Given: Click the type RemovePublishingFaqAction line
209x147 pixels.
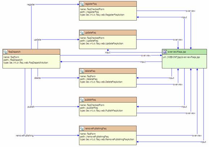Looking at the screenshot, I should (x=107, y=139).
